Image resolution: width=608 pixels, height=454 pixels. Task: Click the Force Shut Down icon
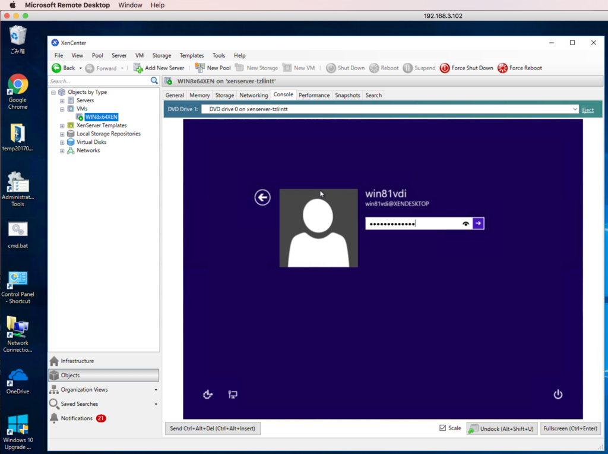click(x=445, y=68)
